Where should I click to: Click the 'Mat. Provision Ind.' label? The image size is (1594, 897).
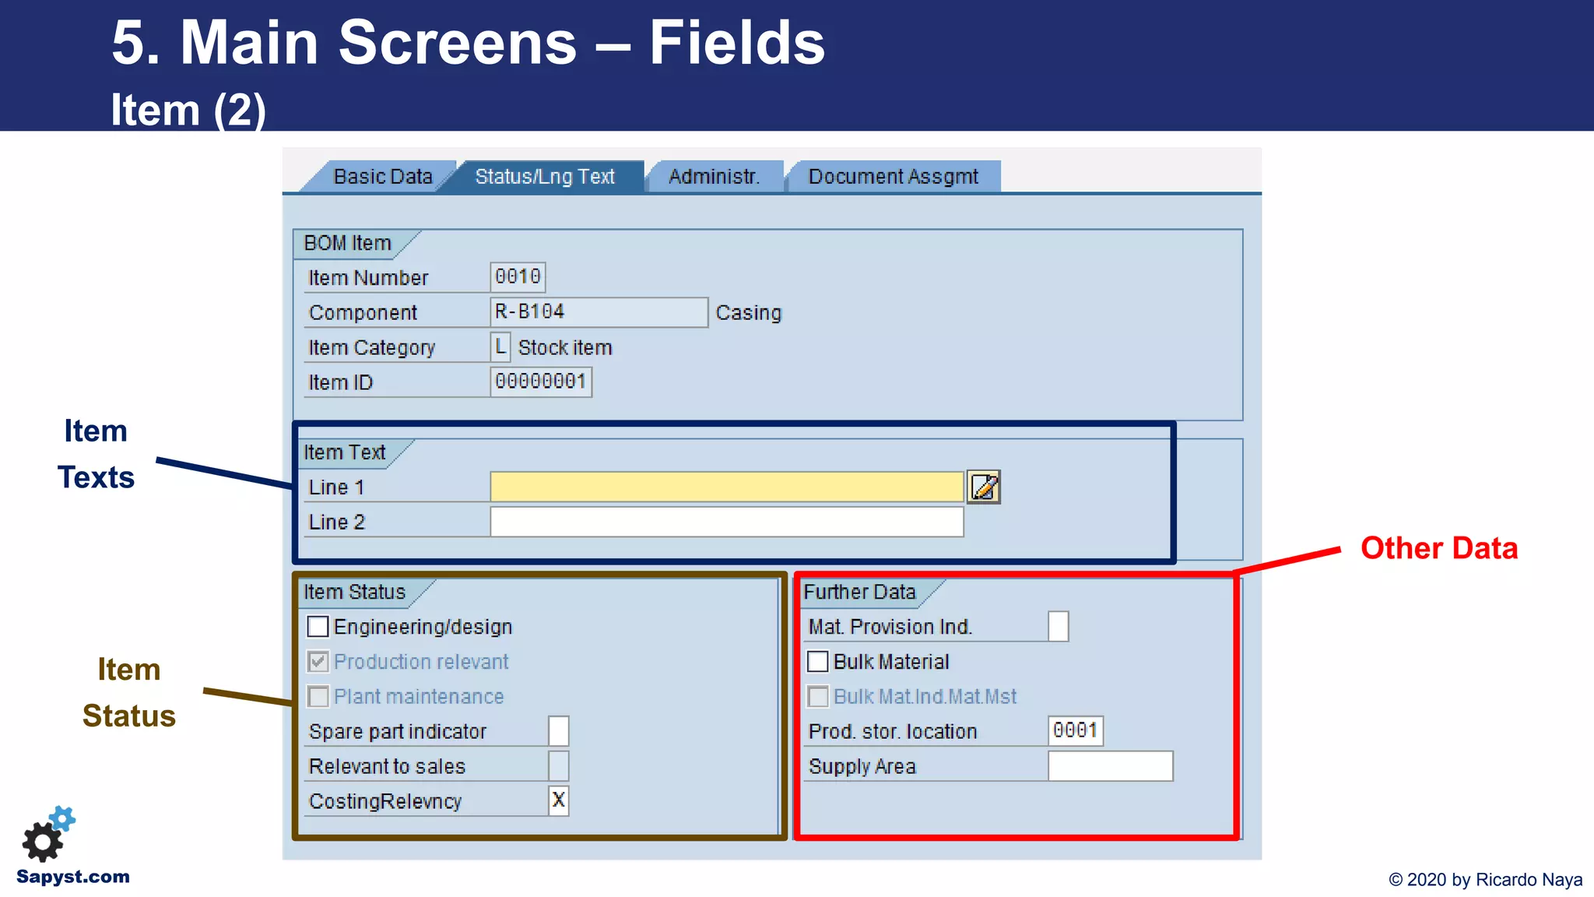click(890, 627)
